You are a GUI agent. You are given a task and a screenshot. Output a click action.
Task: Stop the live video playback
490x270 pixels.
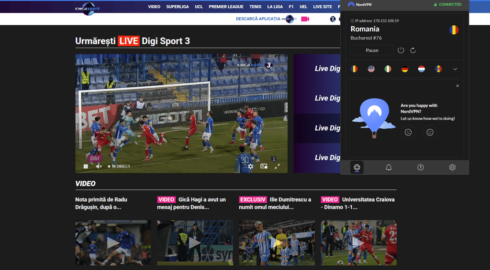tap(86, 166)
